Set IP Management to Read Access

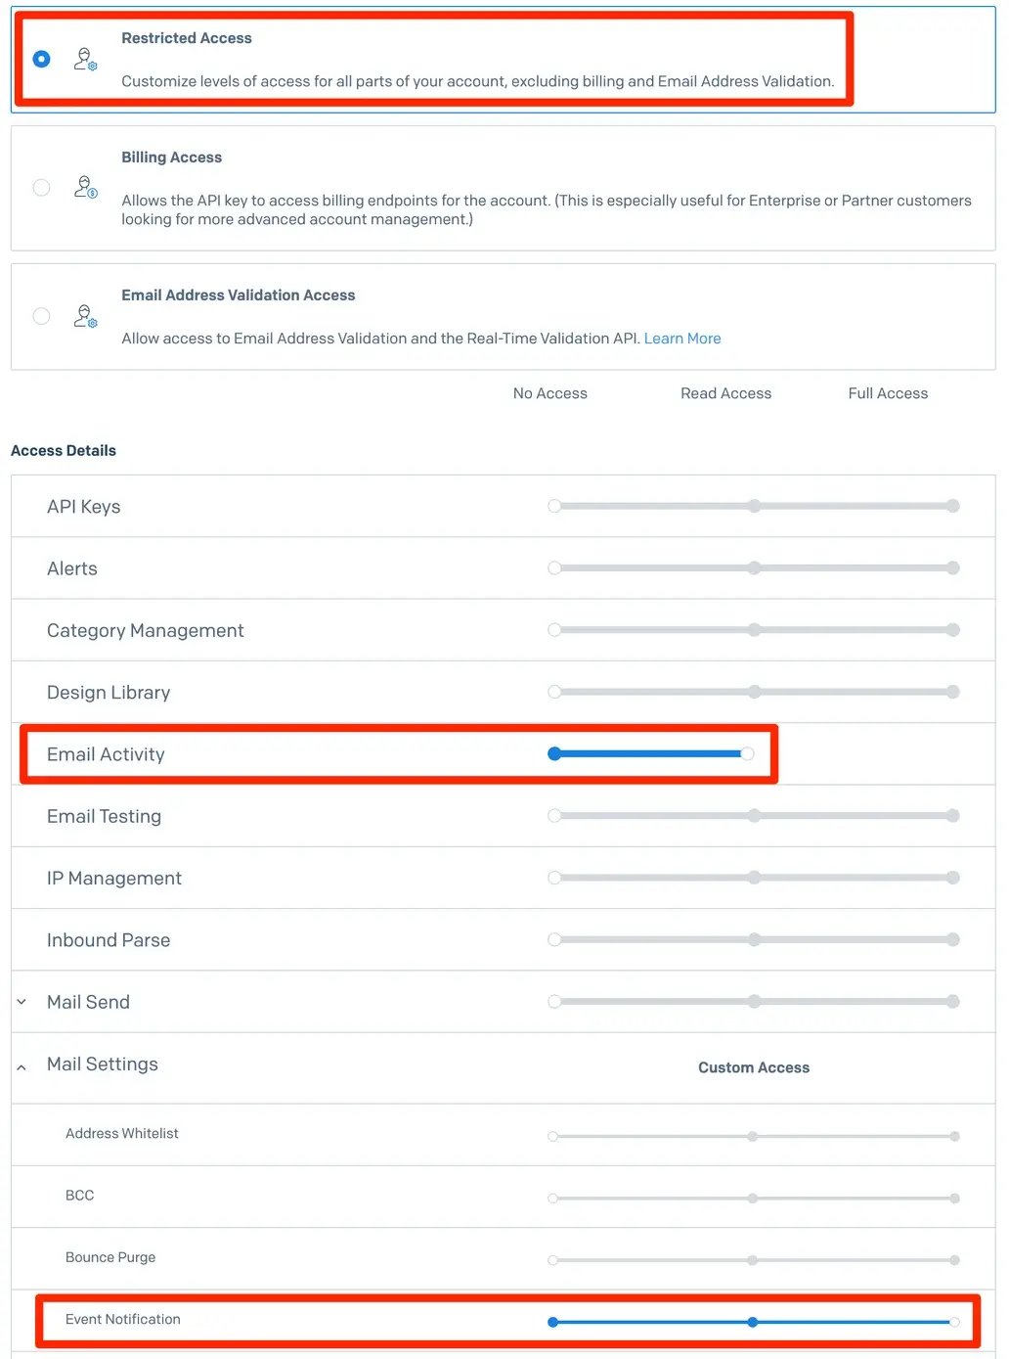(x=754, y=878)
